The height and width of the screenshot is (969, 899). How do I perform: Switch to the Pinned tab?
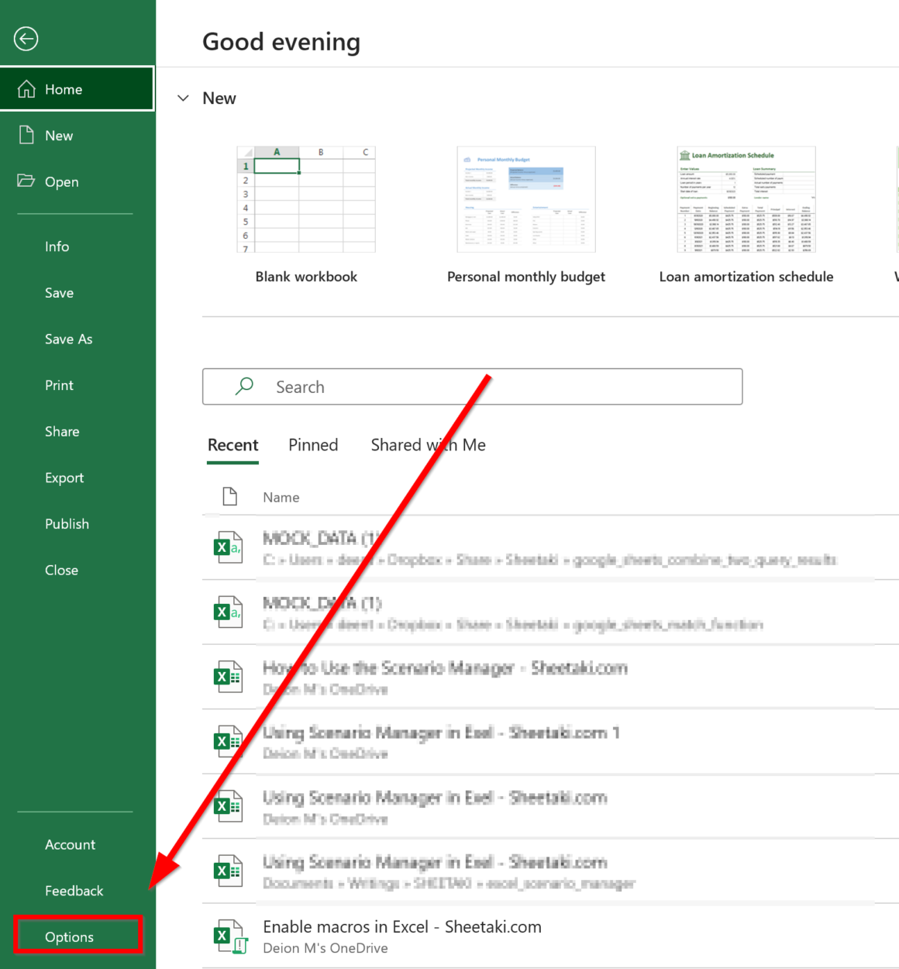pos(313,445)
